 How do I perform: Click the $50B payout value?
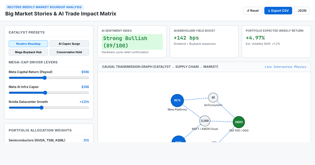click(85, 72)
